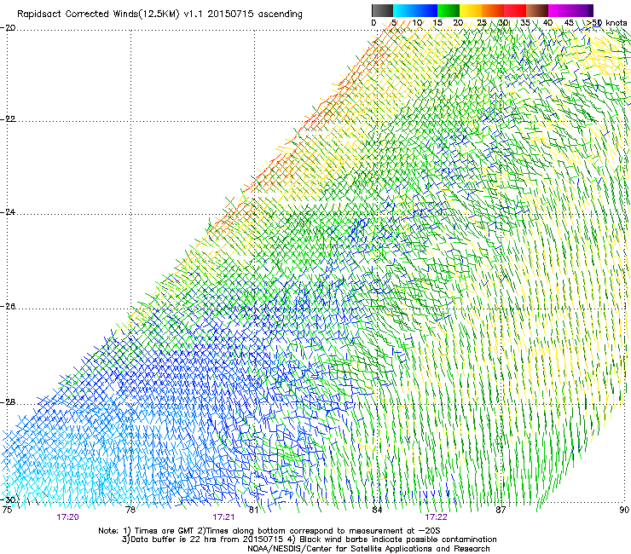Click the latitude label '-28'
631x554 pixels.
[x=8, y=402]
